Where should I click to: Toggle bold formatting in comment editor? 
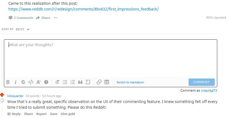pos(8,82)
